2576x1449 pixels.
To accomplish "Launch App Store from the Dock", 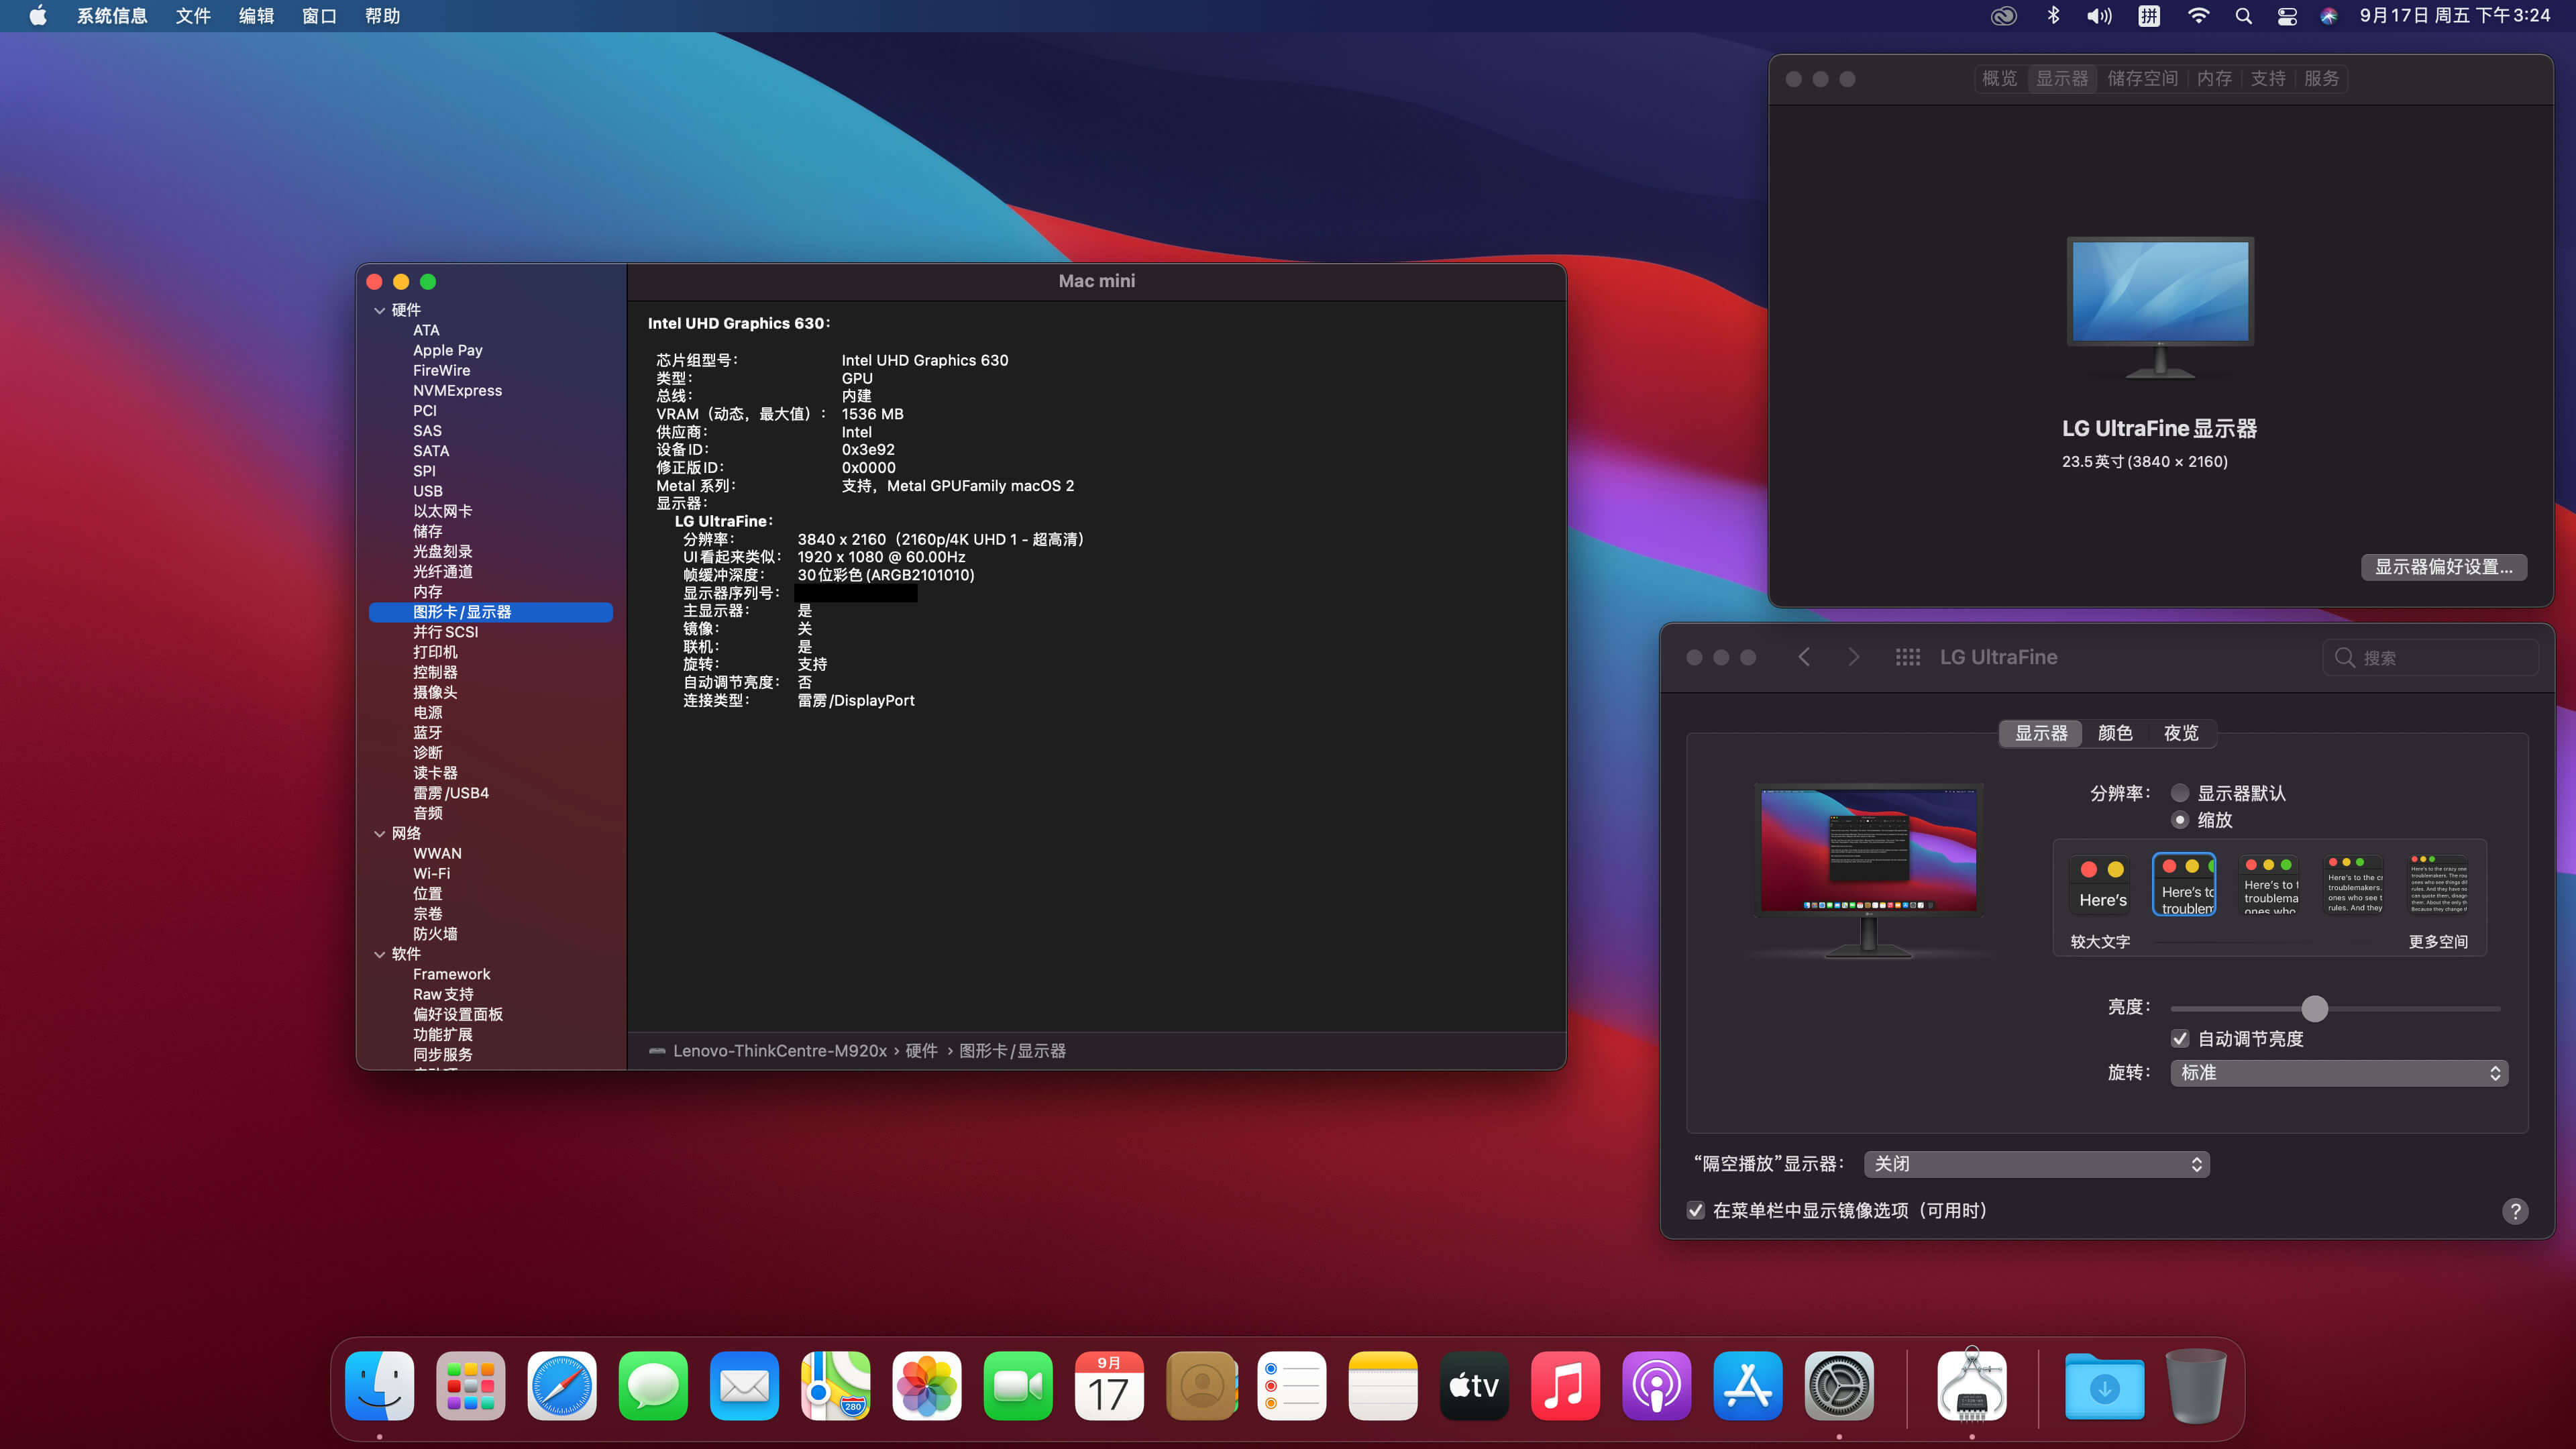I will coord(1747,1386).
